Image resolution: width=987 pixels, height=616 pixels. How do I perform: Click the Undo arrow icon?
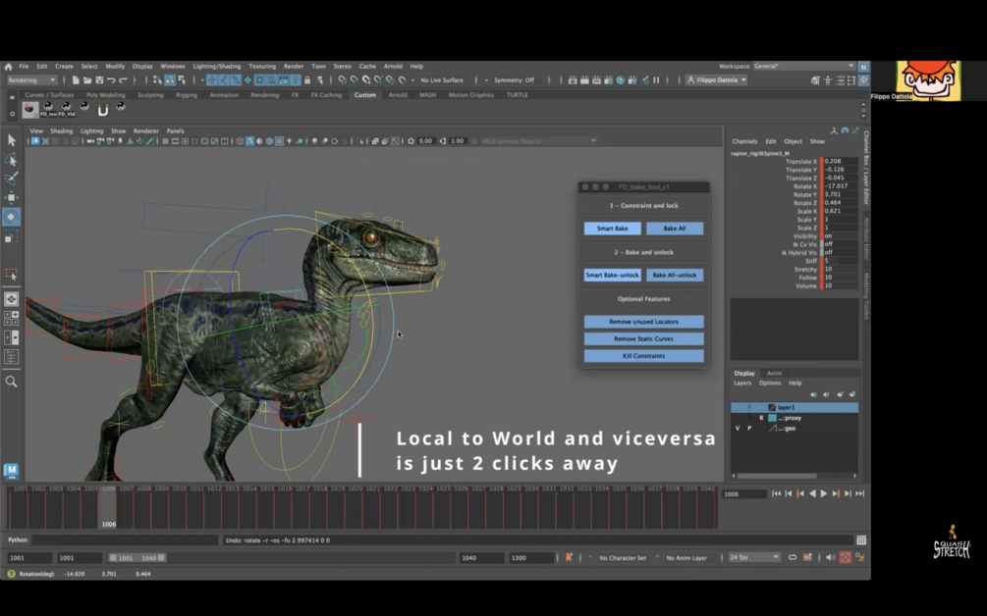tap(111, 79)
